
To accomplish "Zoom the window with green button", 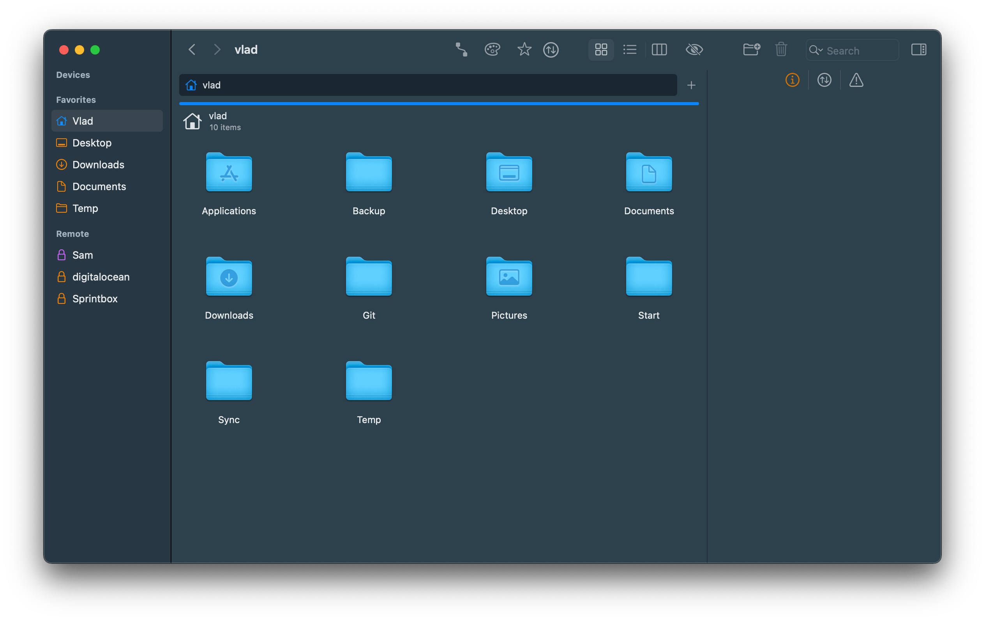I will coord(95,50).
